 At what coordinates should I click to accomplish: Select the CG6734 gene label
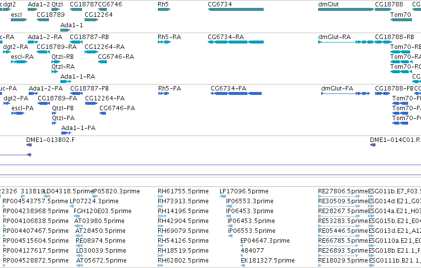220,4
